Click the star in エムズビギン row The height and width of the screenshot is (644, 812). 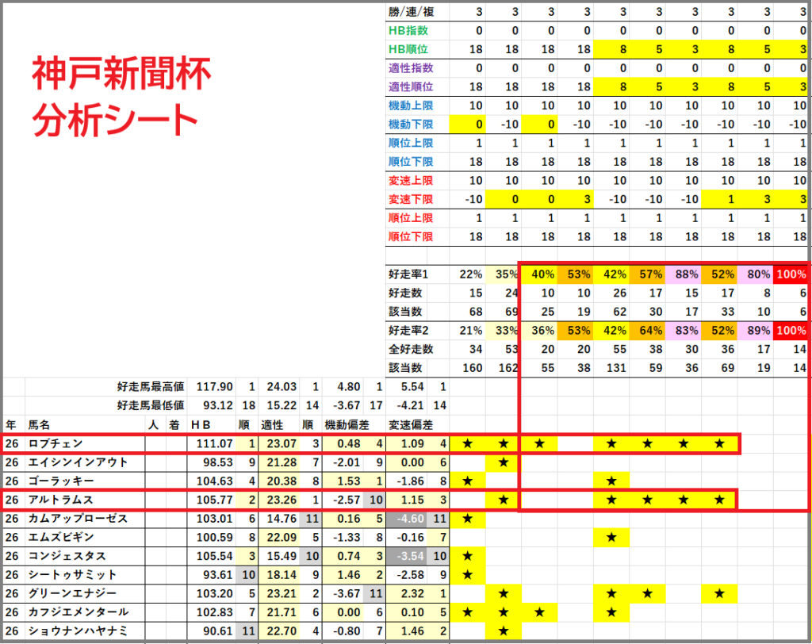point(611,537)
